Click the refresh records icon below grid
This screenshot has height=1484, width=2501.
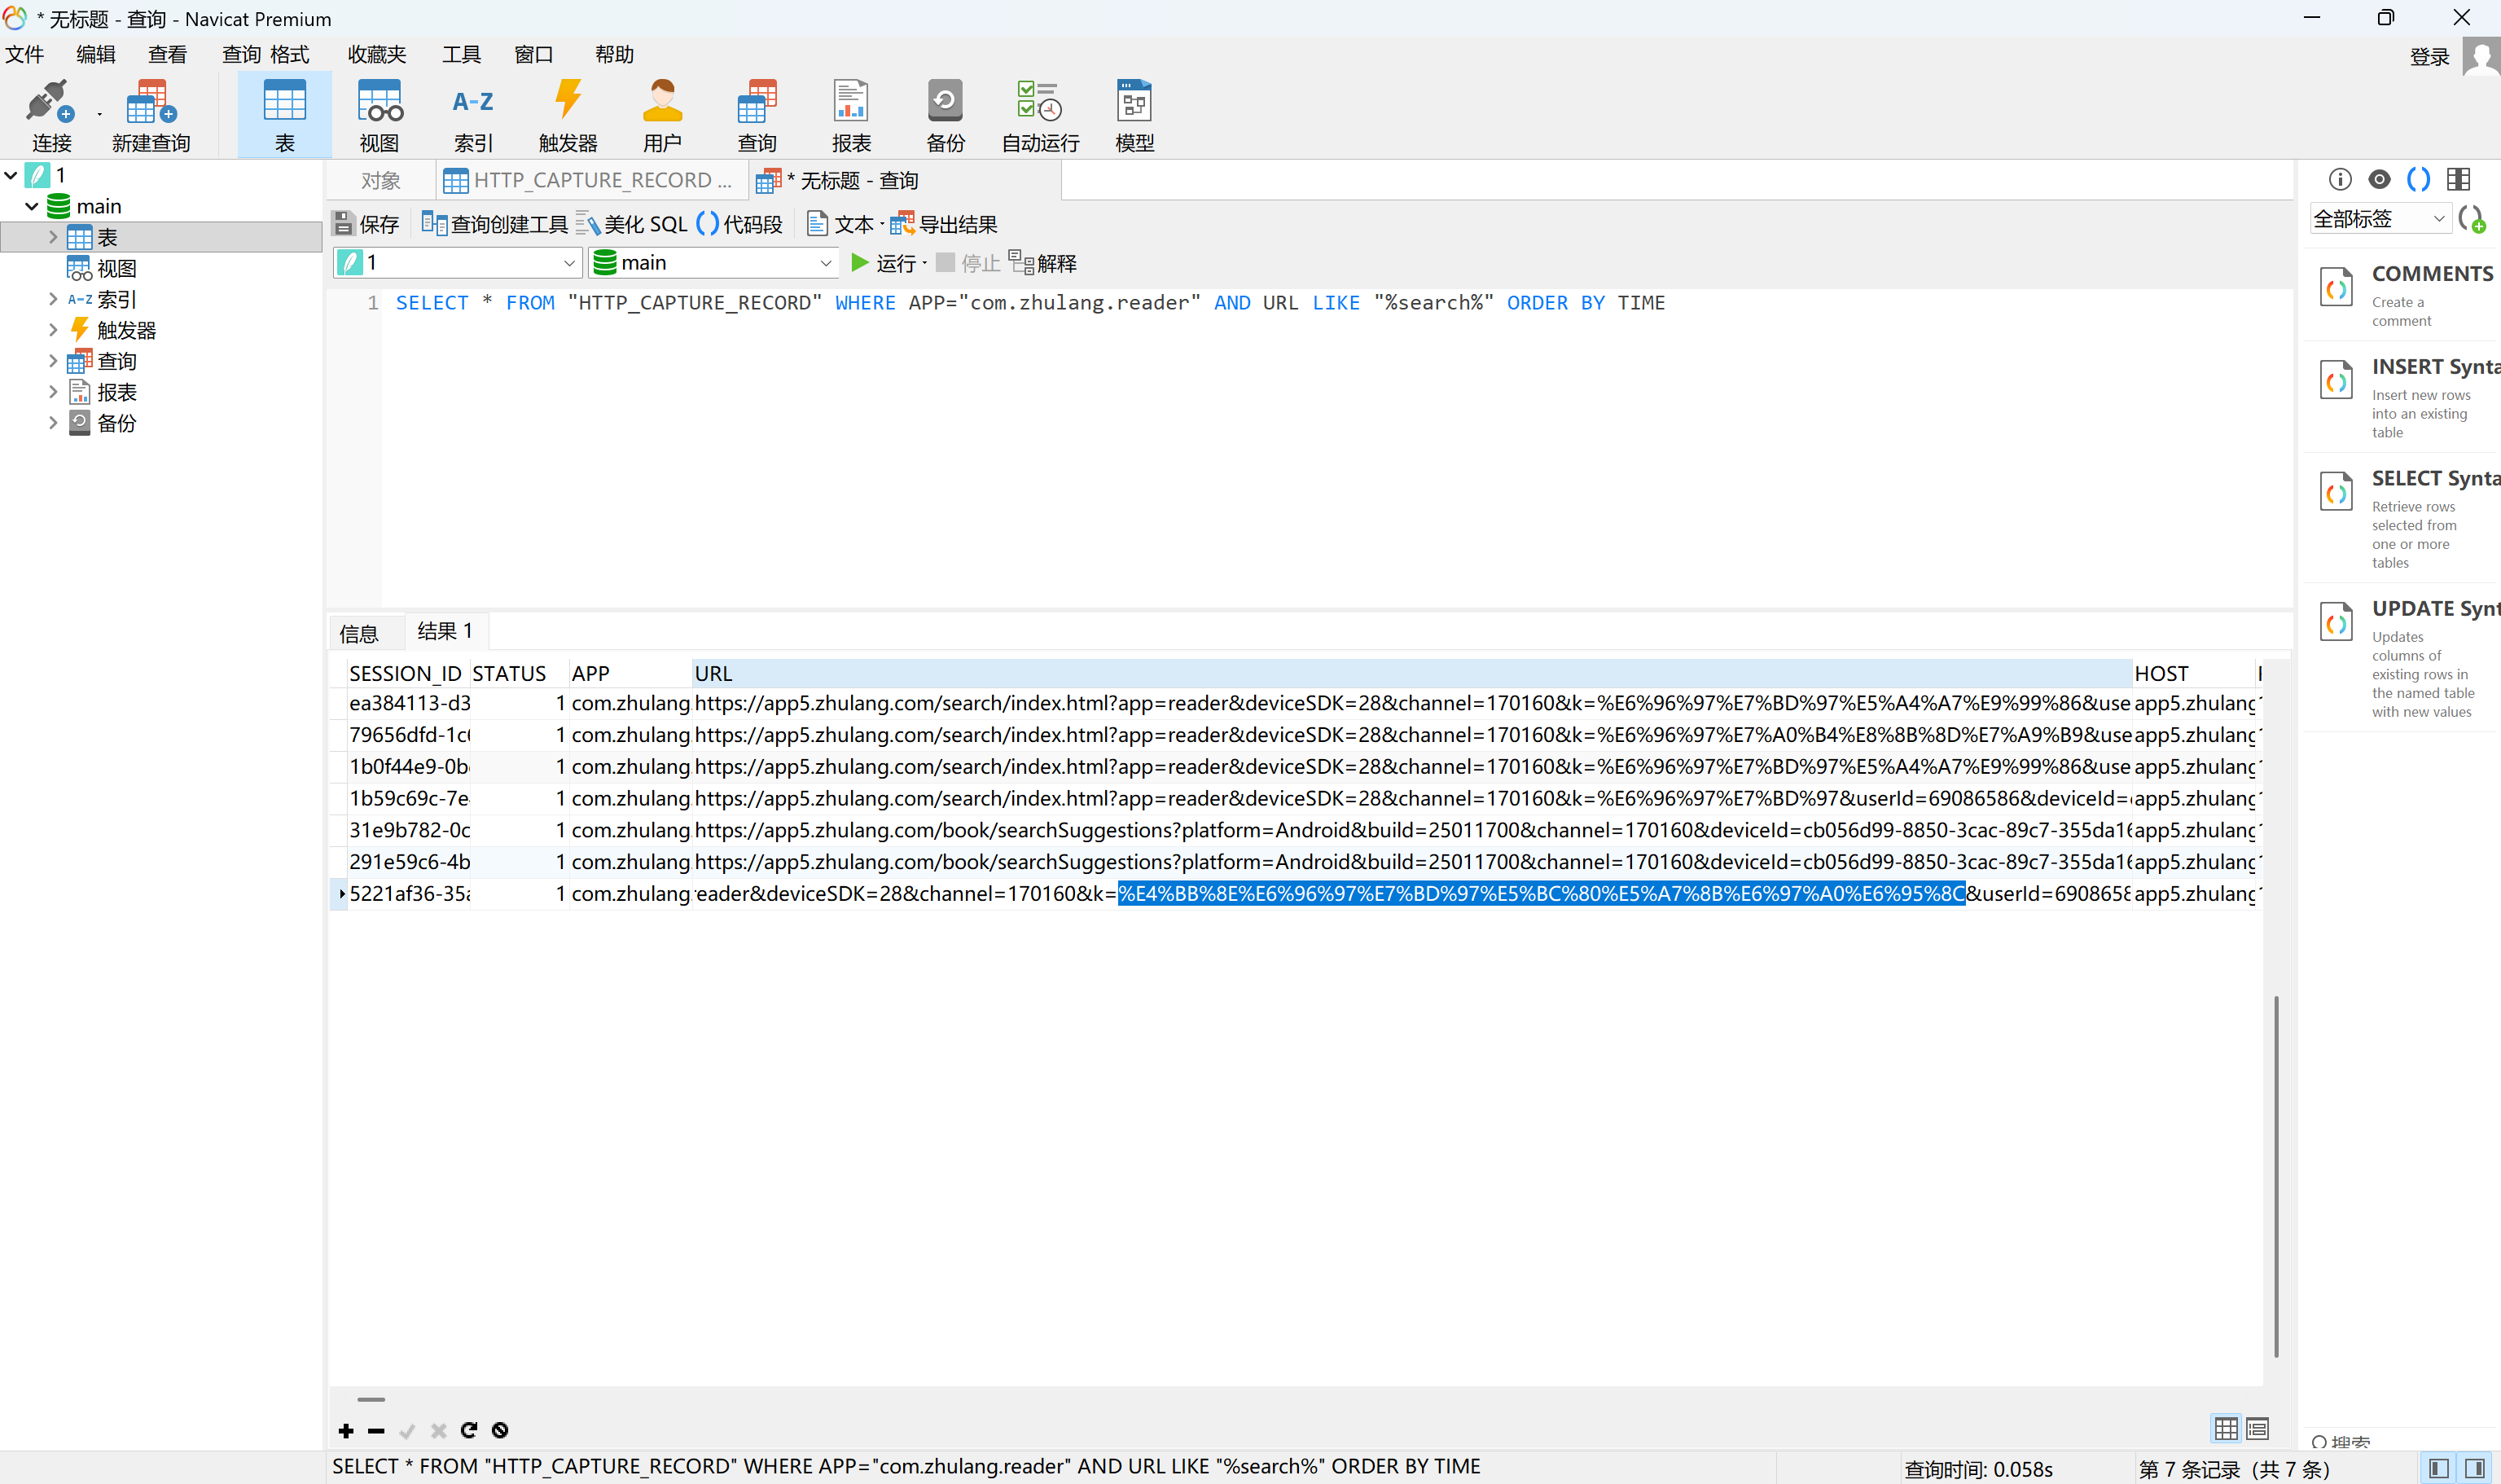click(469, 1431)
